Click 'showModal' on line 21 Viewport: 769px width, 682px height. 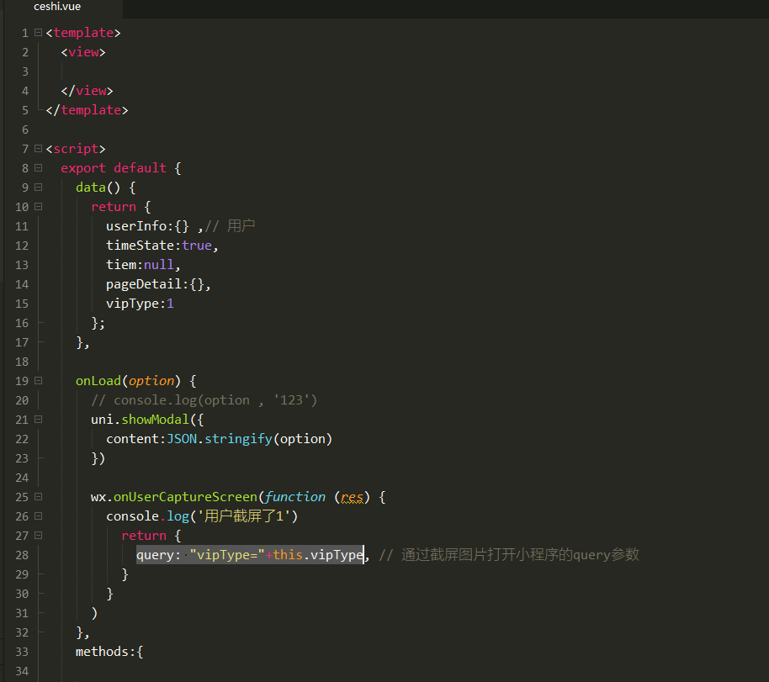155,420
